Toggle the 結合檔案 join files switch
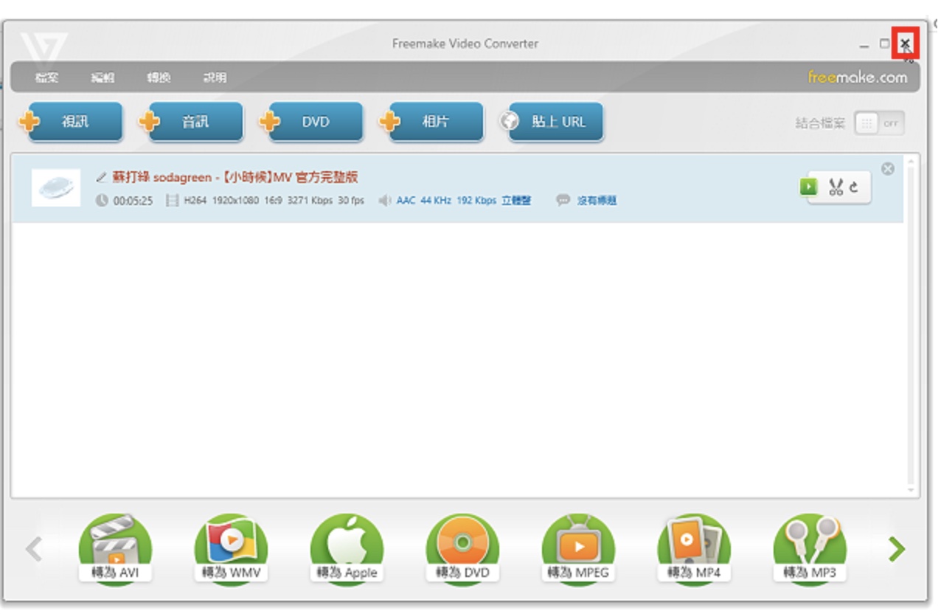Image resolution: width=941 pixels, height=614 pixels. [879, 123]
